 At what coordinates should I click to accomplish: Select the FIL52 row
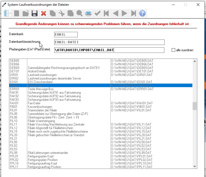click(x=101, y=146)
